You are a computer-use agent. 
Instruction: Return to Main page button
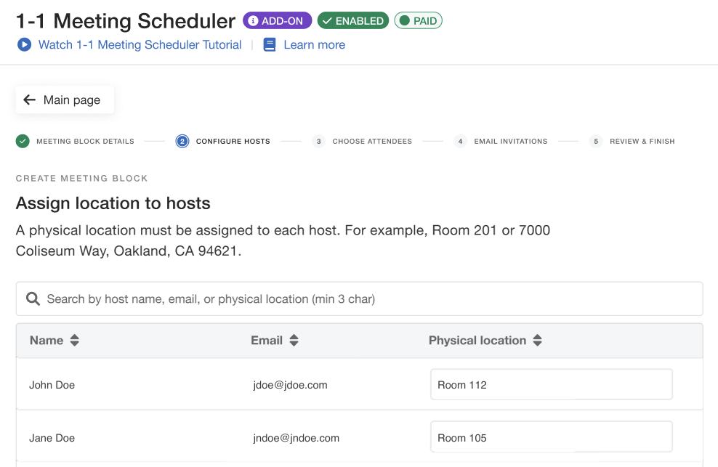click(x=65, y=100)
